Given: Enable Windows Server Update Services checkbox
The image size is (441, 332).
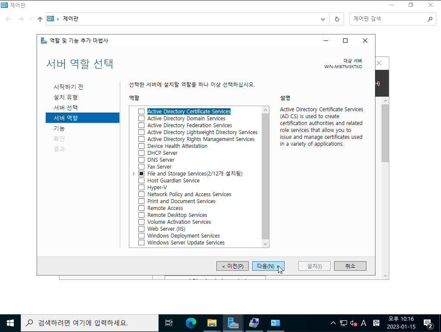Looking at the screenshot, I should click(141, 242).
